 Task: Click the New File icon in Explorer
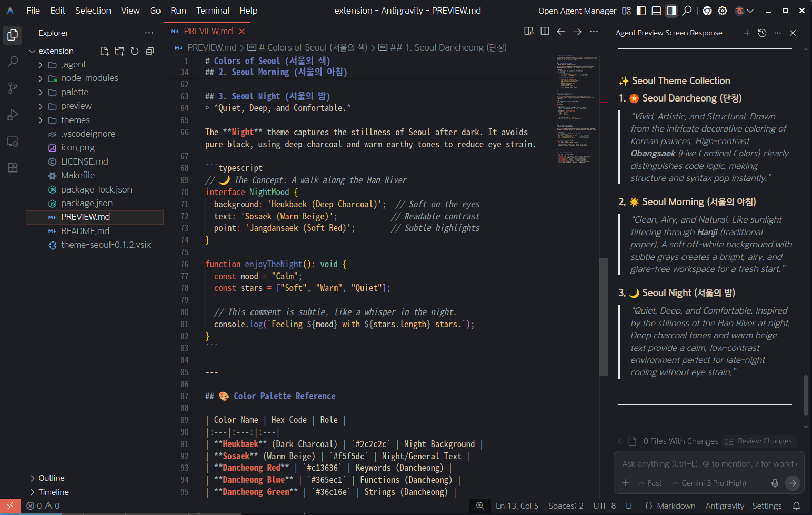click(105, 51)
